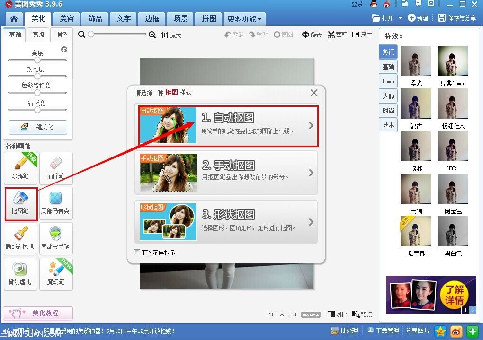Switch to the 场景 tab
This screenshot has height=340, width=483.
pyautogui.click(x=180, y=19)
